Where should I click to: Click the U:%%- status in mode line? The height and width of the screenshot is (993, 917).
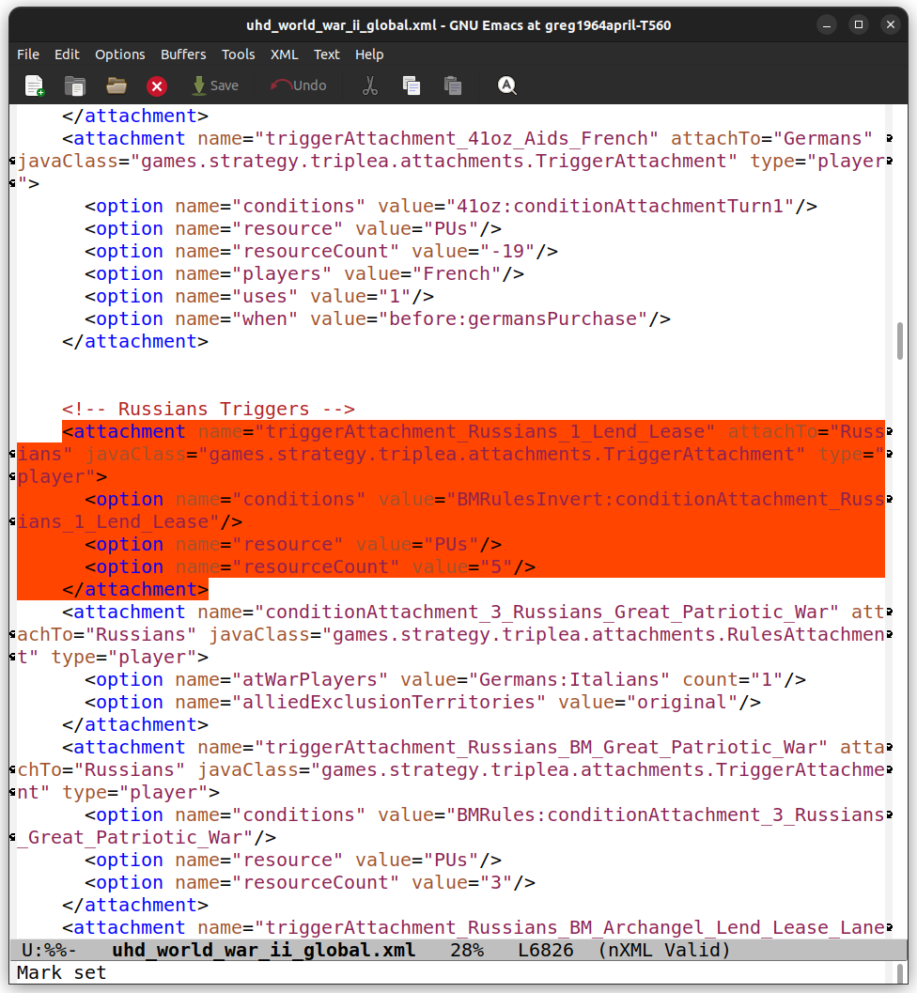(x=49, y=950)
